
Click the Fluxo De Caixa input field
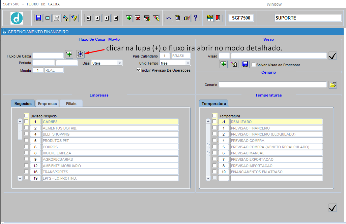(48, 56)
